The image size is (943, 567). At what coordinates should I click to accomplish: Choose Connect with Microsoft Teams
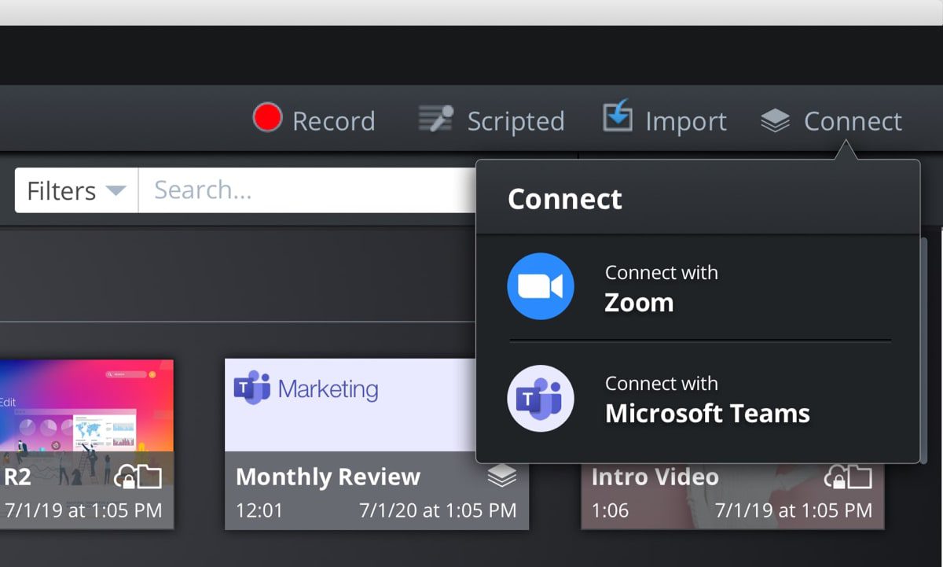(698, 399)
